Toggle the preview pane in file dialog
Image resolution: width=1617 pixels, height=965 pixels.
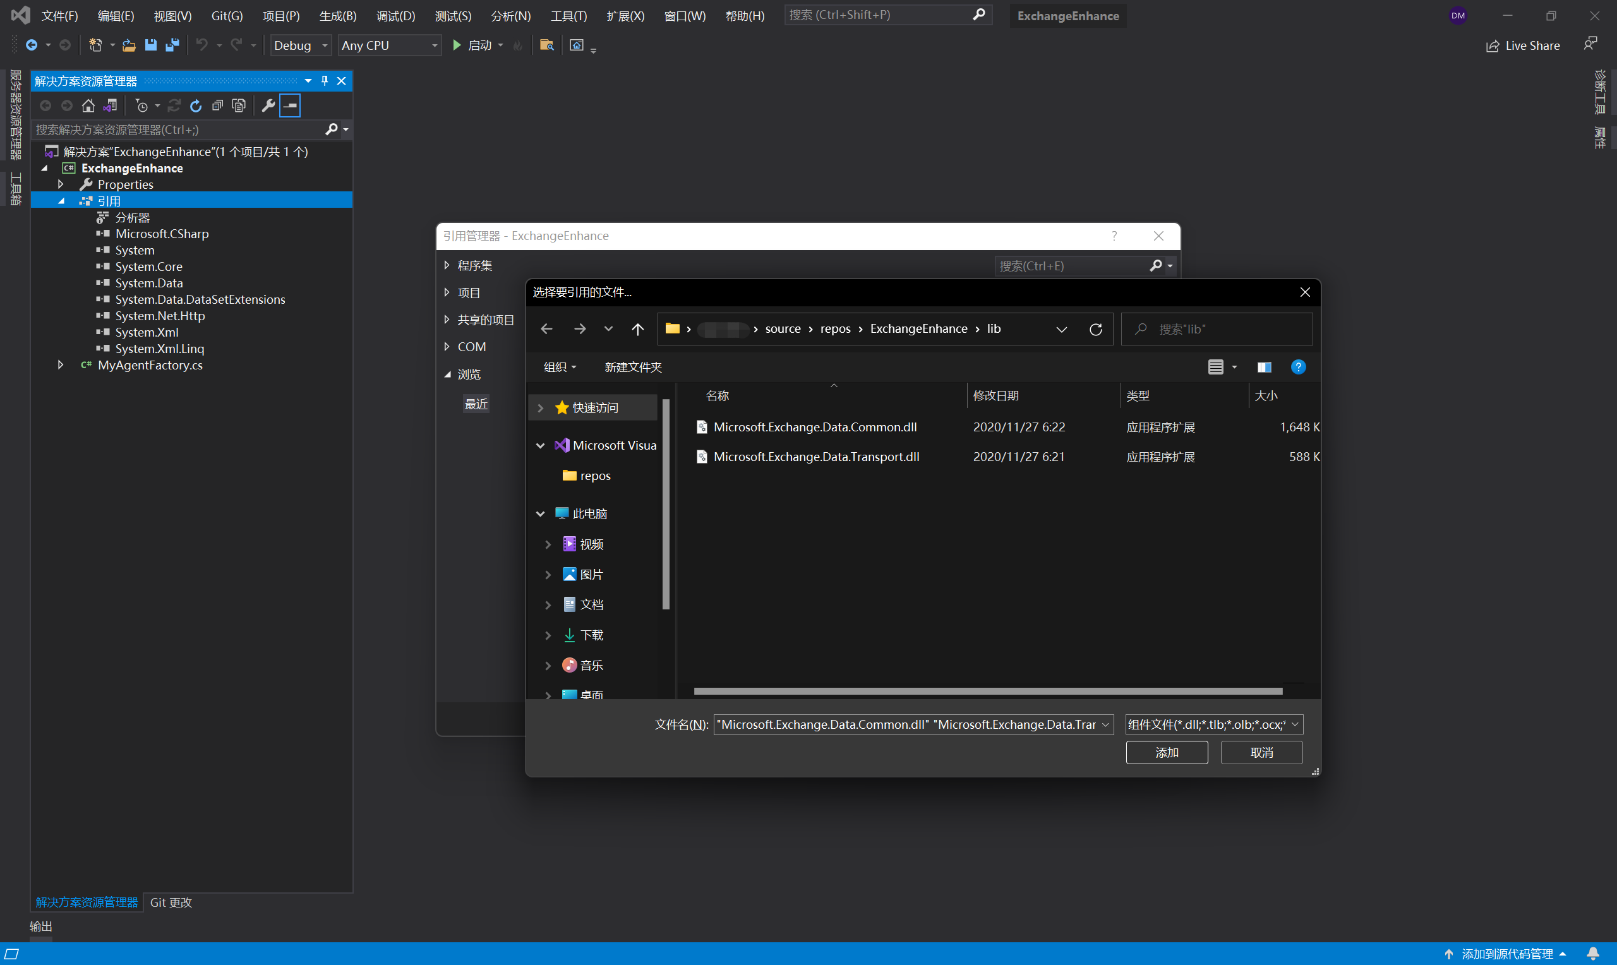1264,368
